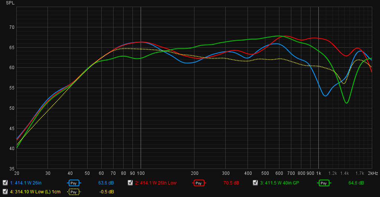The image size is (380, 197).
Task: Click the 70 SPL axis tick label
Action: pyautogui.click(x=12, y=27)
